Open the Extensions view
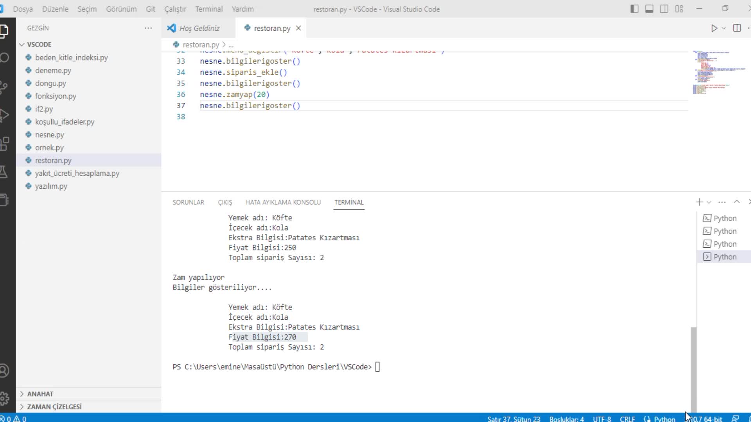Image resolution: width=751 pixels, height=422 pixels. coord(4,143)
